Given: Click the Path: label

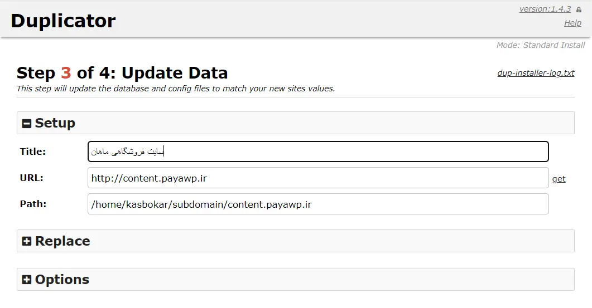Looking at the screenshot, I should click(x=33, y=204).
